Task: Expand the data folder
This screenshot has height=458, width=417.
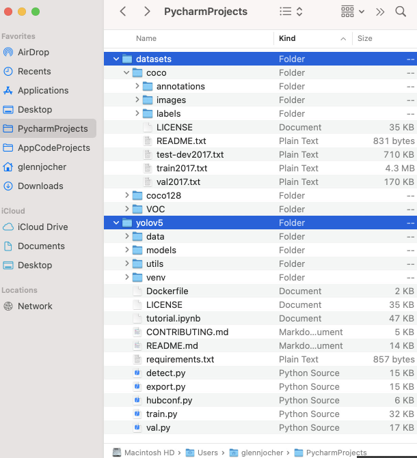Action: 126,236
